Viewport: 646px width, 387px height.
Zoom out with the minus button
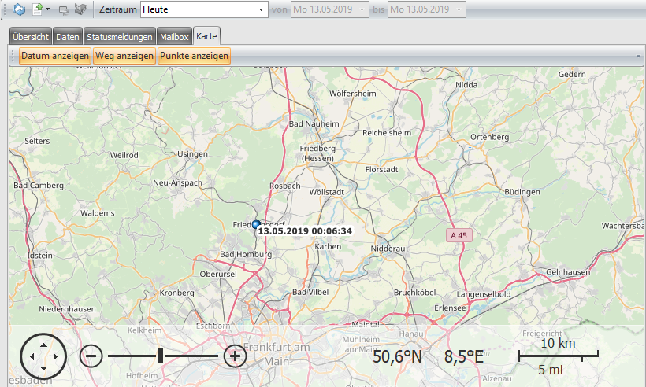pos(91,356)
